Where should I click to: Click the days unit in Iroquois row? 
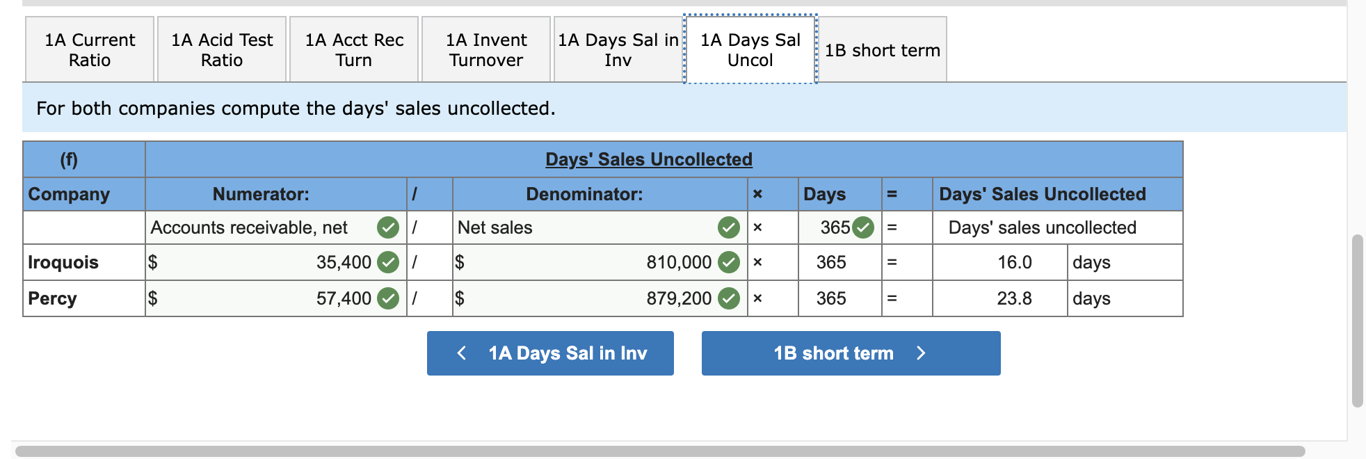pos(1091,262)
